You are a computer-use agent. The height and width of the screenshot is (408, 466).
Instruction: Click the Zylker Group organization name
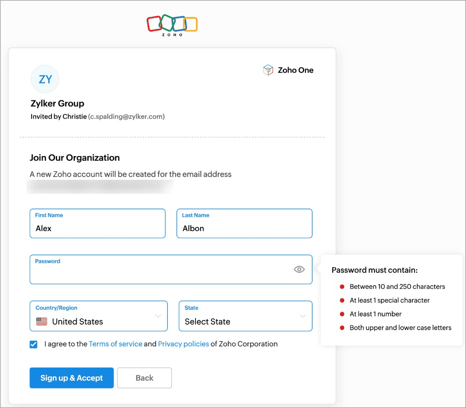(58, 103)
